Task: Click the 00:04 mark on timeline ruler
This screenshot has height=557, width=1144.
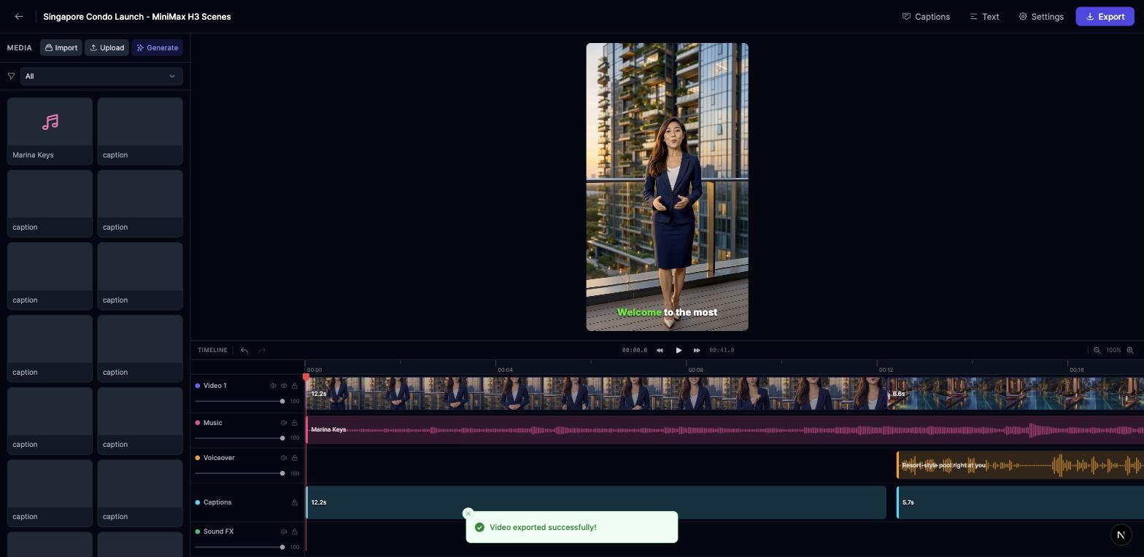Action: pos(505,370)
